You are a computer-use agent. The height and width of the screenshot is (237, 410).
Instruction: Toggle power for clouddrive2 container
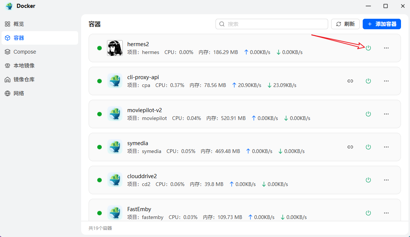coord(368,180)
